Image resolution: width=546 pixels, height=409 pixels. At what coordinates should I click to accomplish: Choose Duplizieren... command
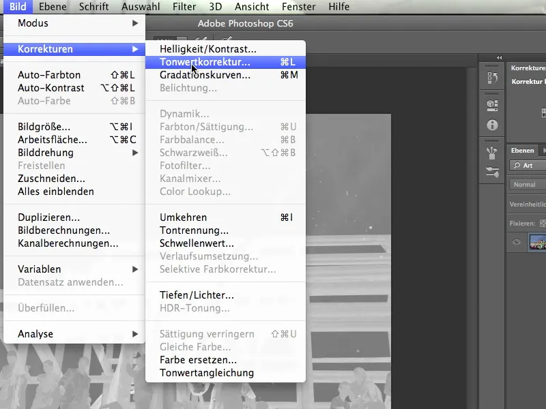tap(74, 217)
